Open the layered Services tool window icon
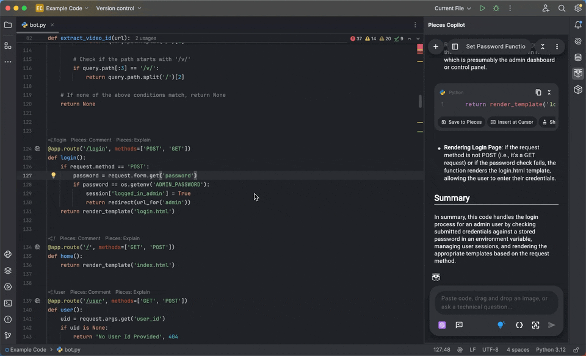Screen dimensions: 586x356 [8, 271]
